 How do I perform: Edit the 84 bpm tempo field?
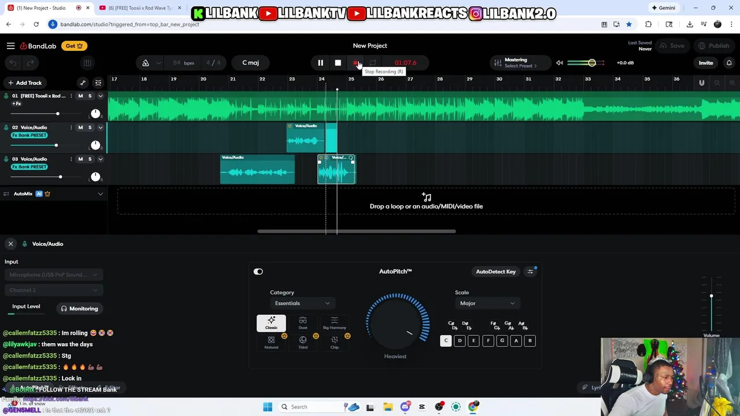[183, 63]
